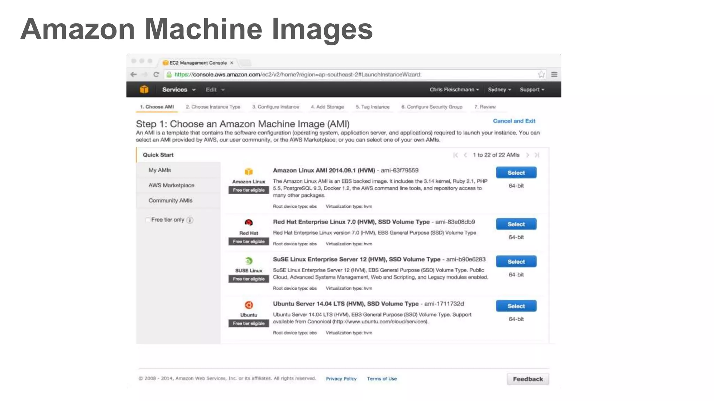Go to 7. Review tab
The height and width of the screenshot is (401, 714).
[x=485, y=107]
